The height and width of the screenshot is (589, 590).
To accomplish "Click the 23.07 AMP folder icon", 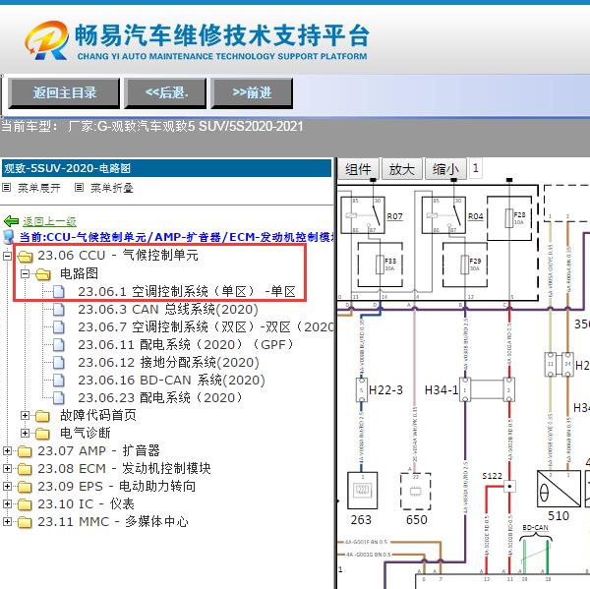I will (x=26, y=451).
